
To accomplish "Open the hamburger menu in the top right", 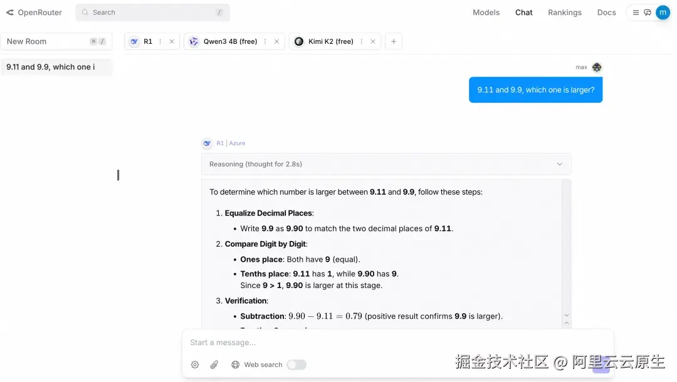I will coord(636,12).
